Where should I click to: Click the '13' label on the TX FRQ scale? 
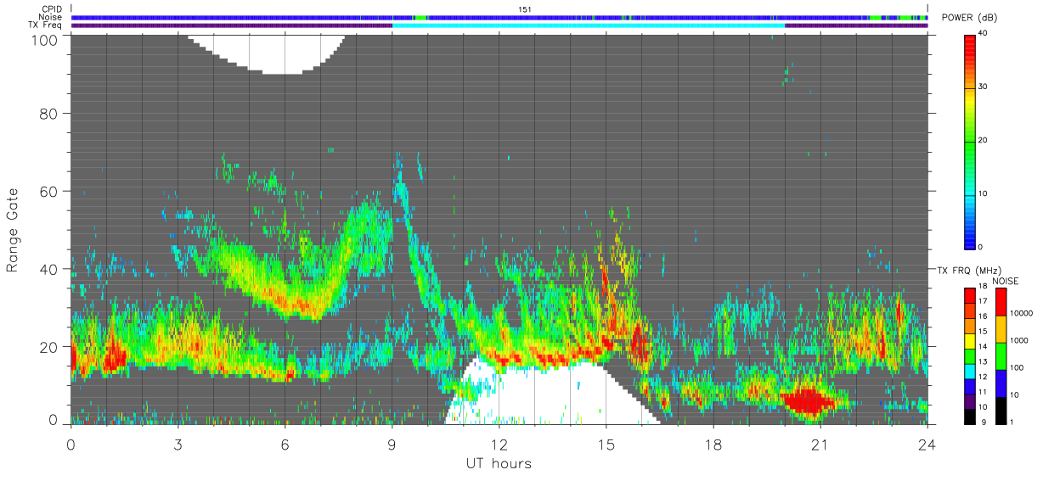tap(984, 362)
